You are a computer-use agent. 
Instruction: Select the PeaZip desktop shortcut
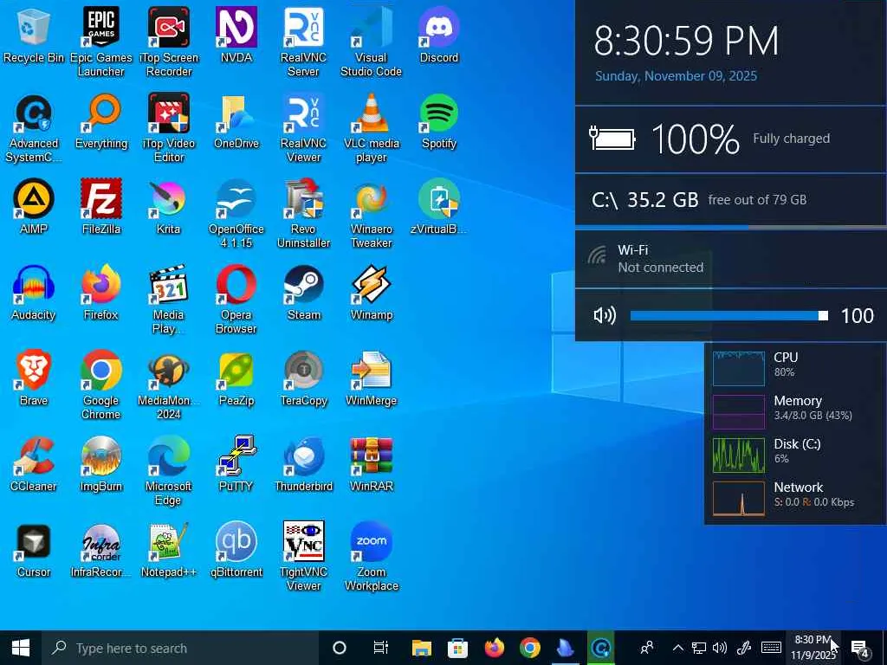click(x=236, y=378)
